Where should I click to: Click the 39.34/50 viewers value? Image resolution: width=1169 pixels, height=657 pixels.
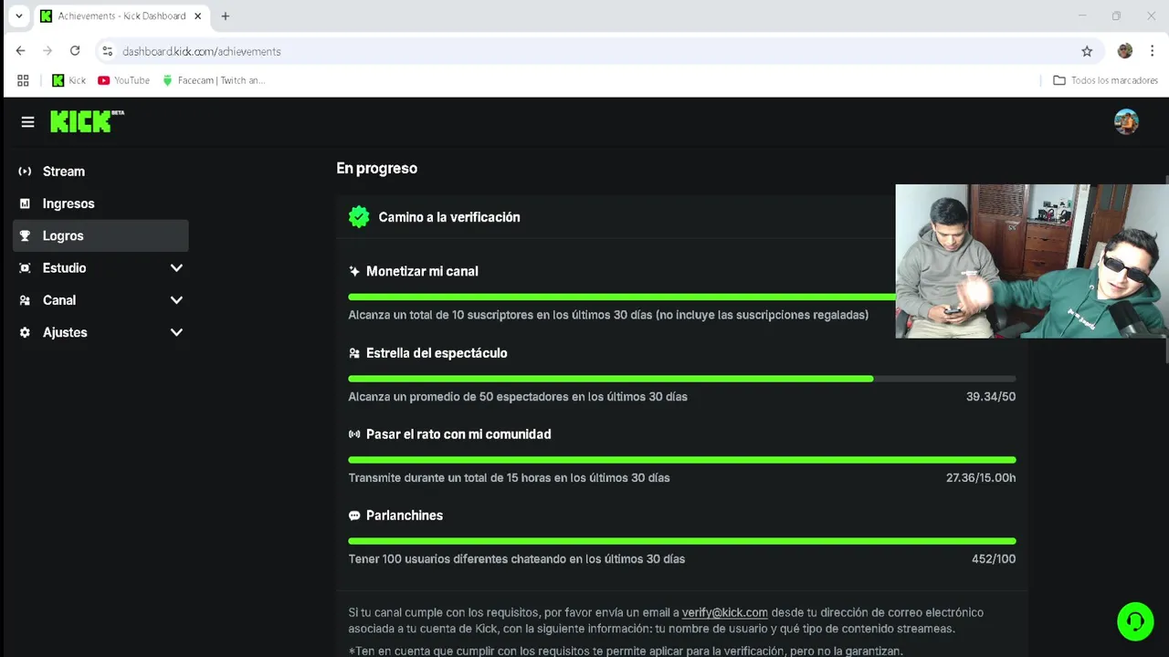pos(991,397)
